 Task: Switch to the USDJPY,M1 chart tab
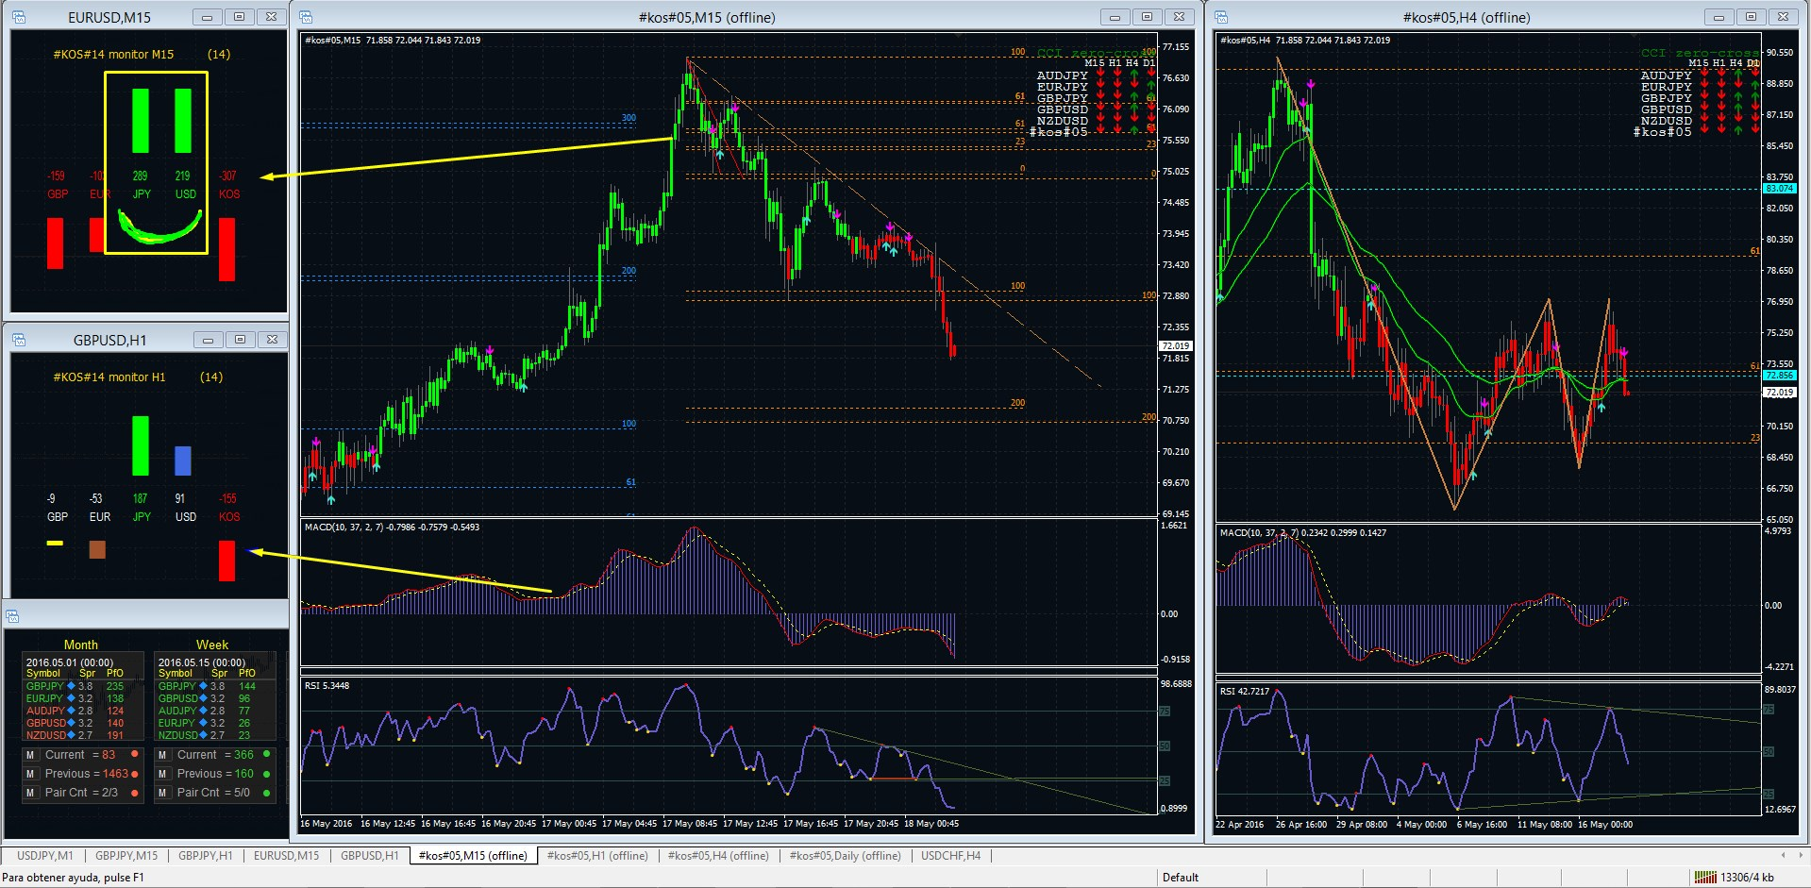pyautogui.click(x=45, y=856)
